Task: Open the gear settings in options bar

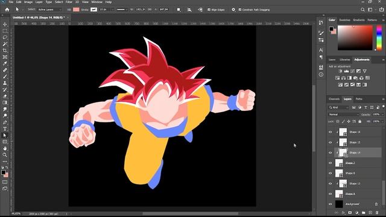Action: (233, 10)
